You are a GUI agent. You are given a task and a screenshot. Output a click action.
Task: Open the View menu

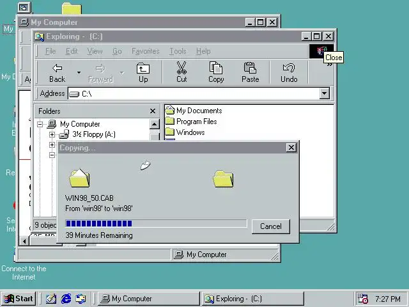pos(95,51)
